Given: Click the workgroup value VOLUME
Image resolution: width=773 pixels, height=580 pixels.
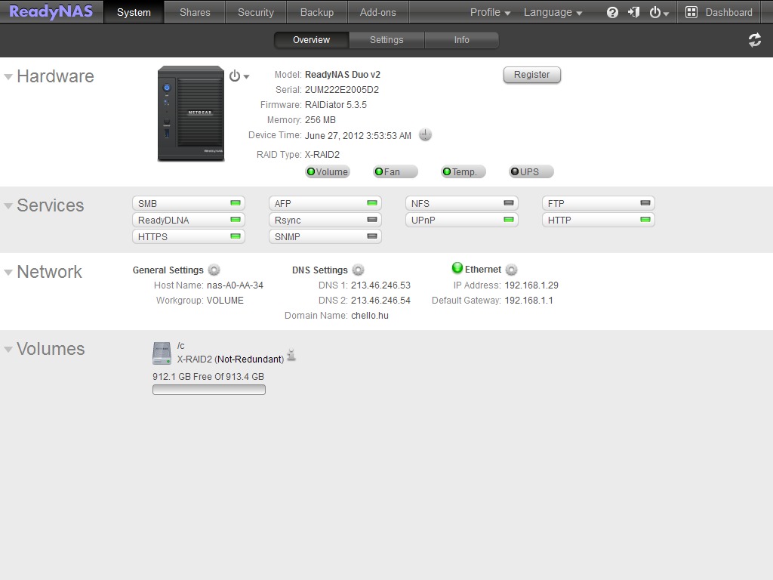Looking at the screenshot, I should tap(225, 301).
